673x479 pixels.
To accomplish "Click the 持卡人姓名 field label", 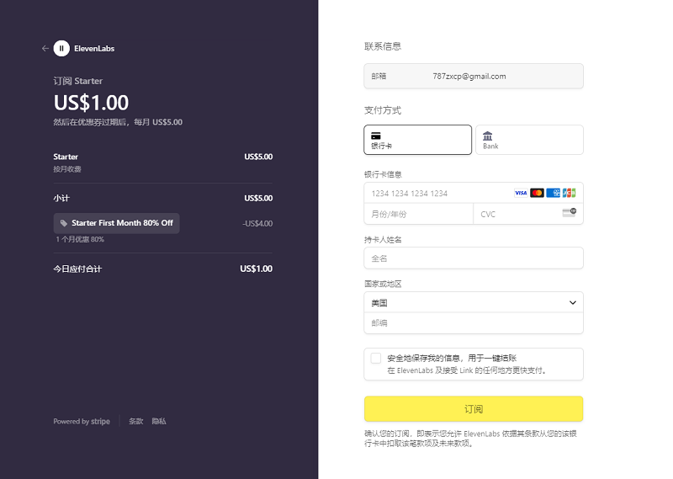I will click(383, 240).
